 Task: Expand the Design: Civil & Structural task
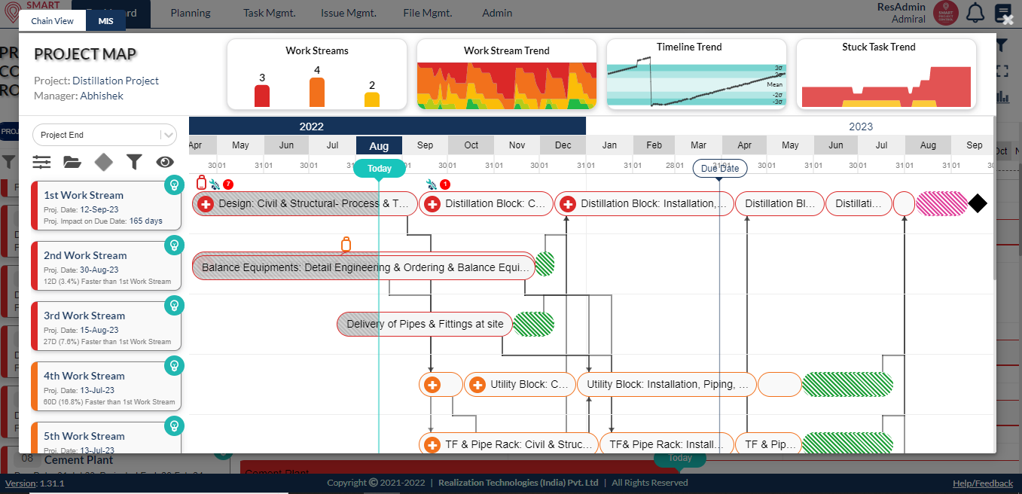click(204, 203)
